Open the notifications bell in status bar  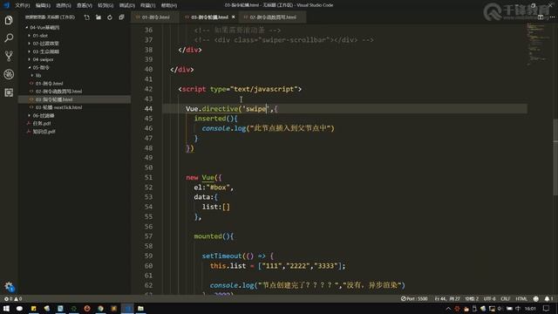pyautogui.click(x=548, y=298)
